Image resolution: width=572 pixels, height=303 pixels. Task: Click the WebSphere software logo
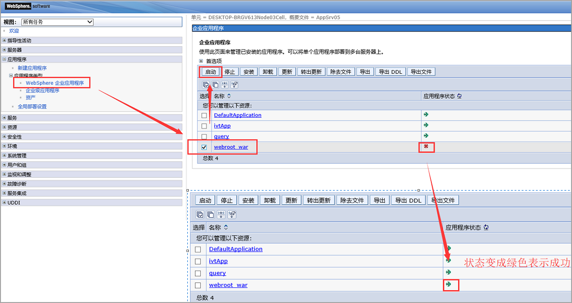(27, 6)
